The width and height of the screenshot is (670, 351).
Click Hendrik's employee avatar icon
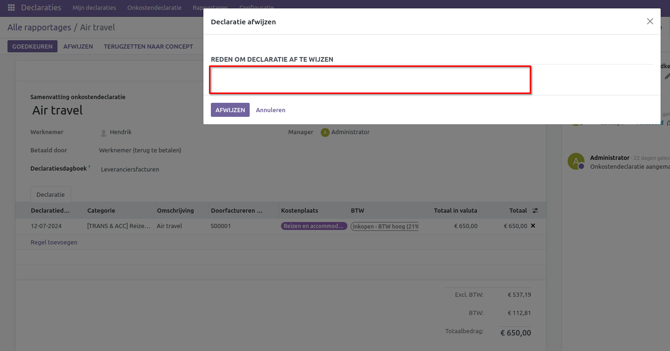(104, 133)
